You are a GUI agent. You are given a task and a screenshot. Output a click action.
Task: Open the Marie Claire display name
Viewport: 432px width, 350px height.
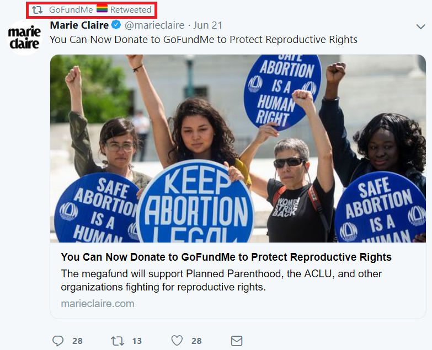(x=79, y=25)
